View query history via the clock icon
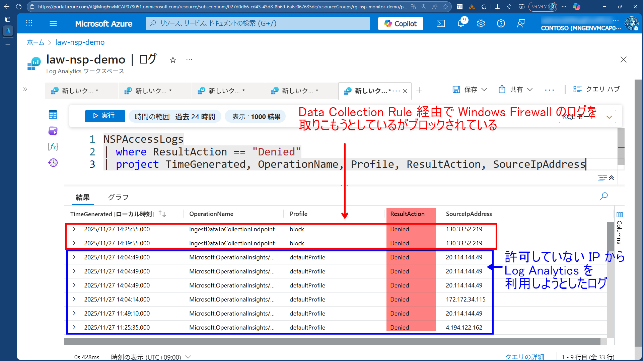 [53, 163]
